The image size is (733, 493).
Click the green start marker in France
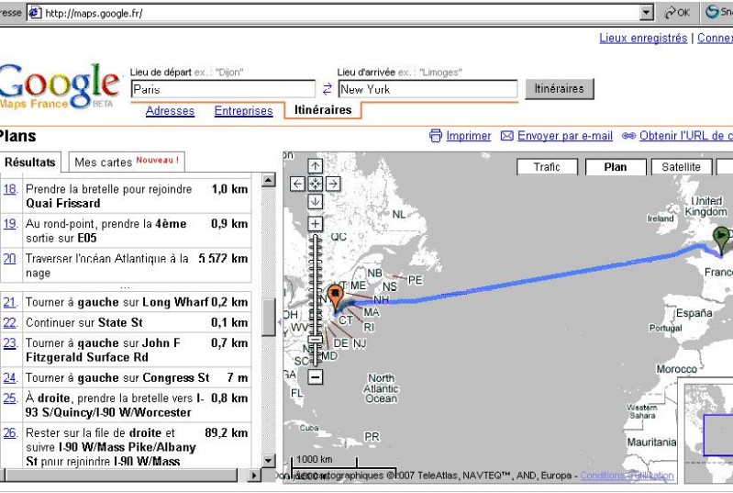(x=722, y=241)
